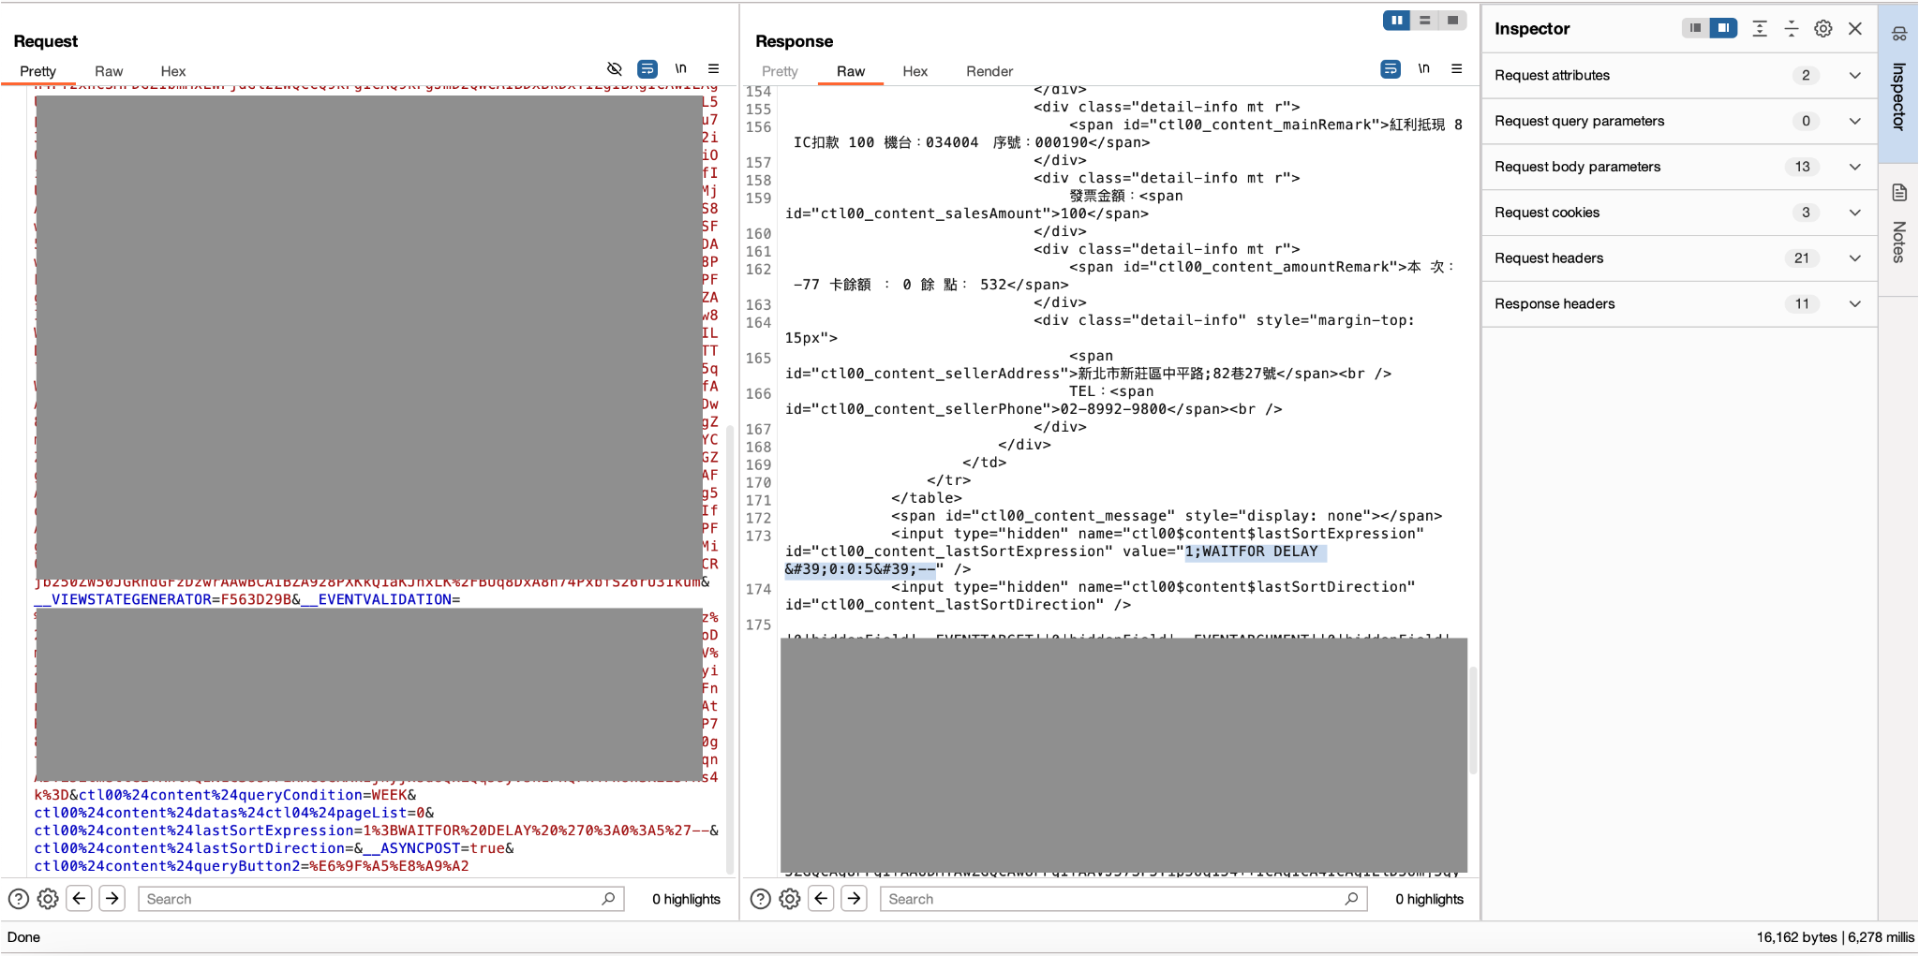Open help icon below Response panel
This screenshot has height=956, width=1919.
click(761, 900)
